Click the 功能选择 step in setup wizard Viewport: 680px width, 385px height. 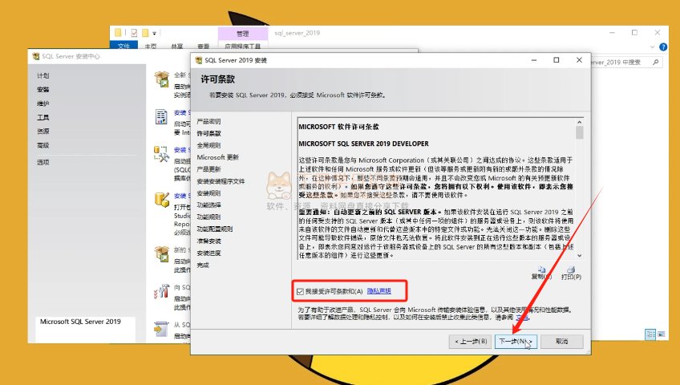pos(208,205)
